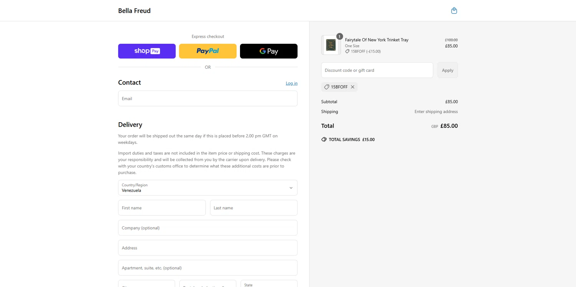Open the State dropdown
Image resolution: width=576 pixels, height=287 pixels.
coord(269,284)
